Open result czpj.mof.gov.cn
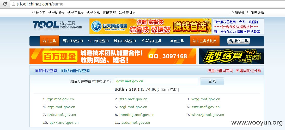The height and width of the screenshot is (130, 285). [61, 107]
